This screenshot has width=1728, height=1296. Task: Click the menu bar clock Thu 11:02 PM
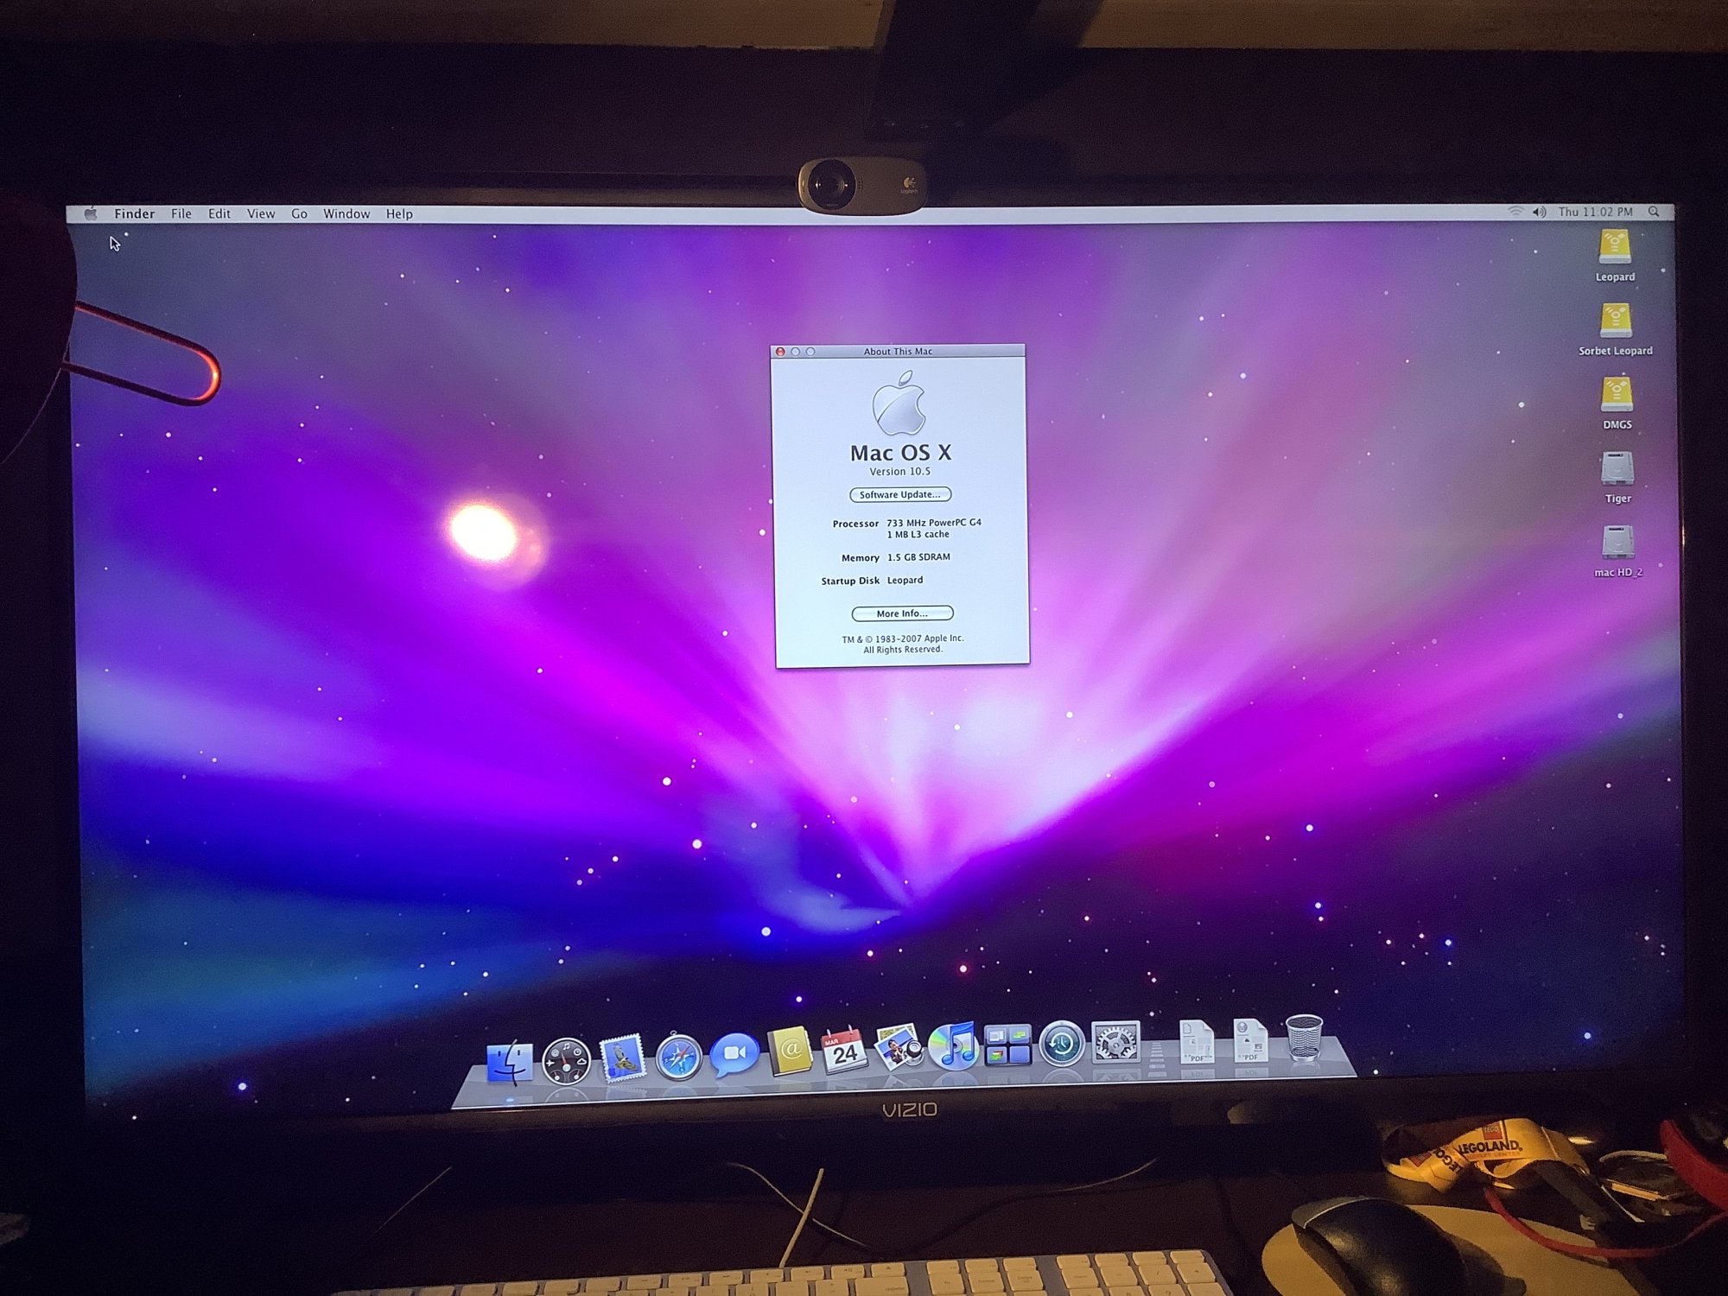click(1596, 212)
